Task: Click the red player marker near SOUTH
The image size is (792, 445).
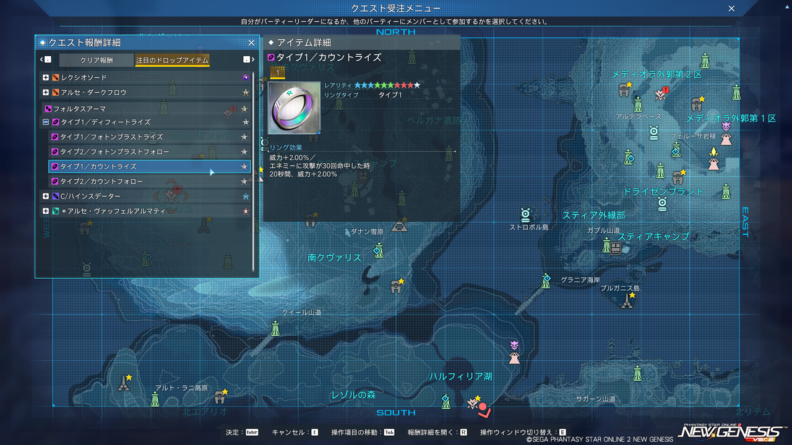Action: click(x=483, y=409)
